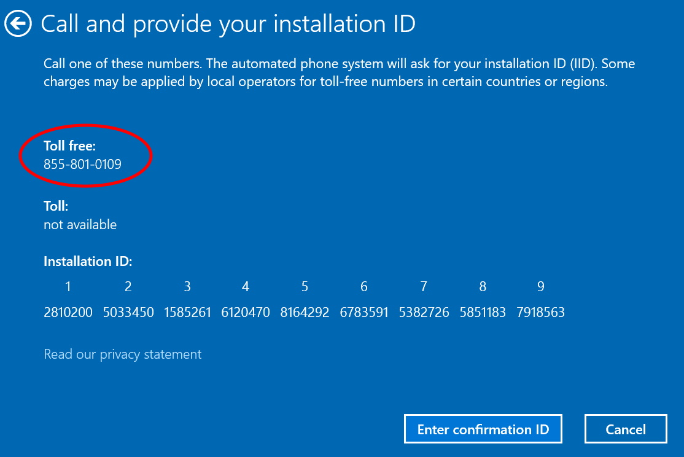
Task: Click the 'Toll:' label
Action: (x=56, y=206)
